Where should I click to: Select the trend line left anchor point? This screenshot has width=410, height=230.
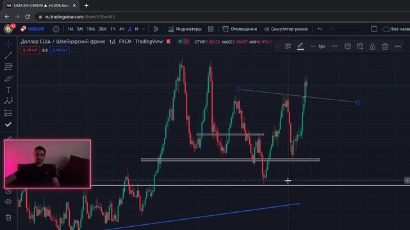238,89
